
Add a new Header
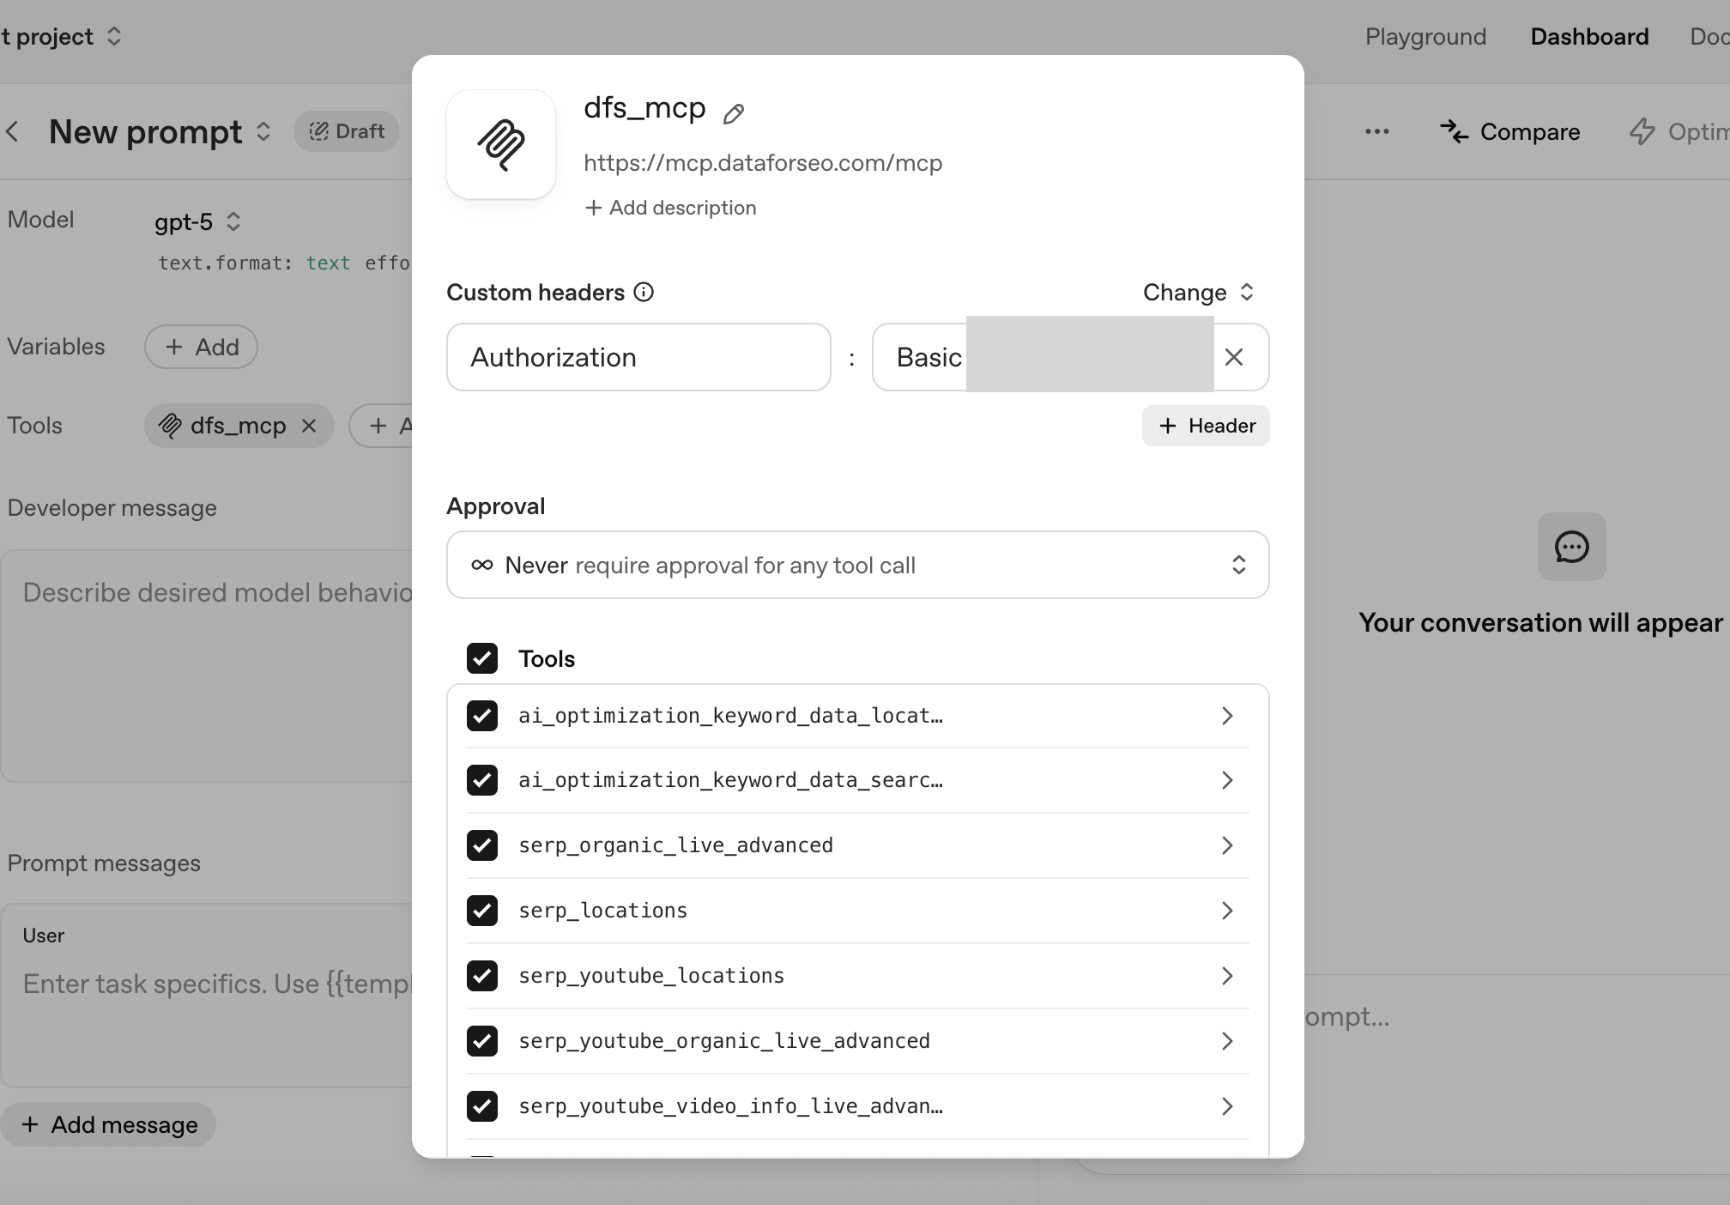pos(1206,426)
